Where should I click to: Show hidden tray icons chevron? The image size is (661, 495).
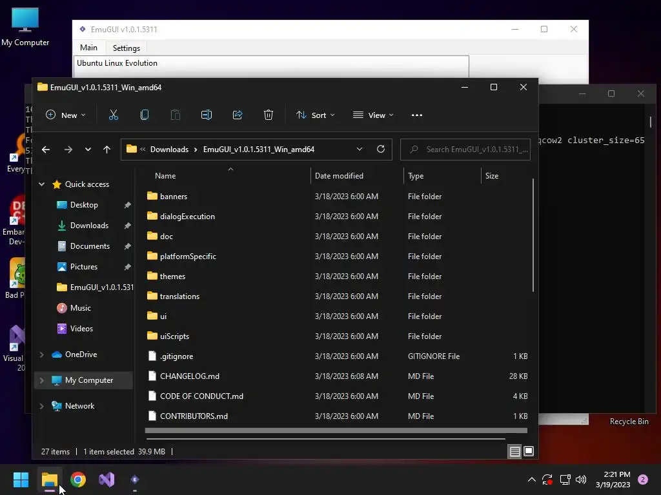pyautogui.click(x=532, y=480)
